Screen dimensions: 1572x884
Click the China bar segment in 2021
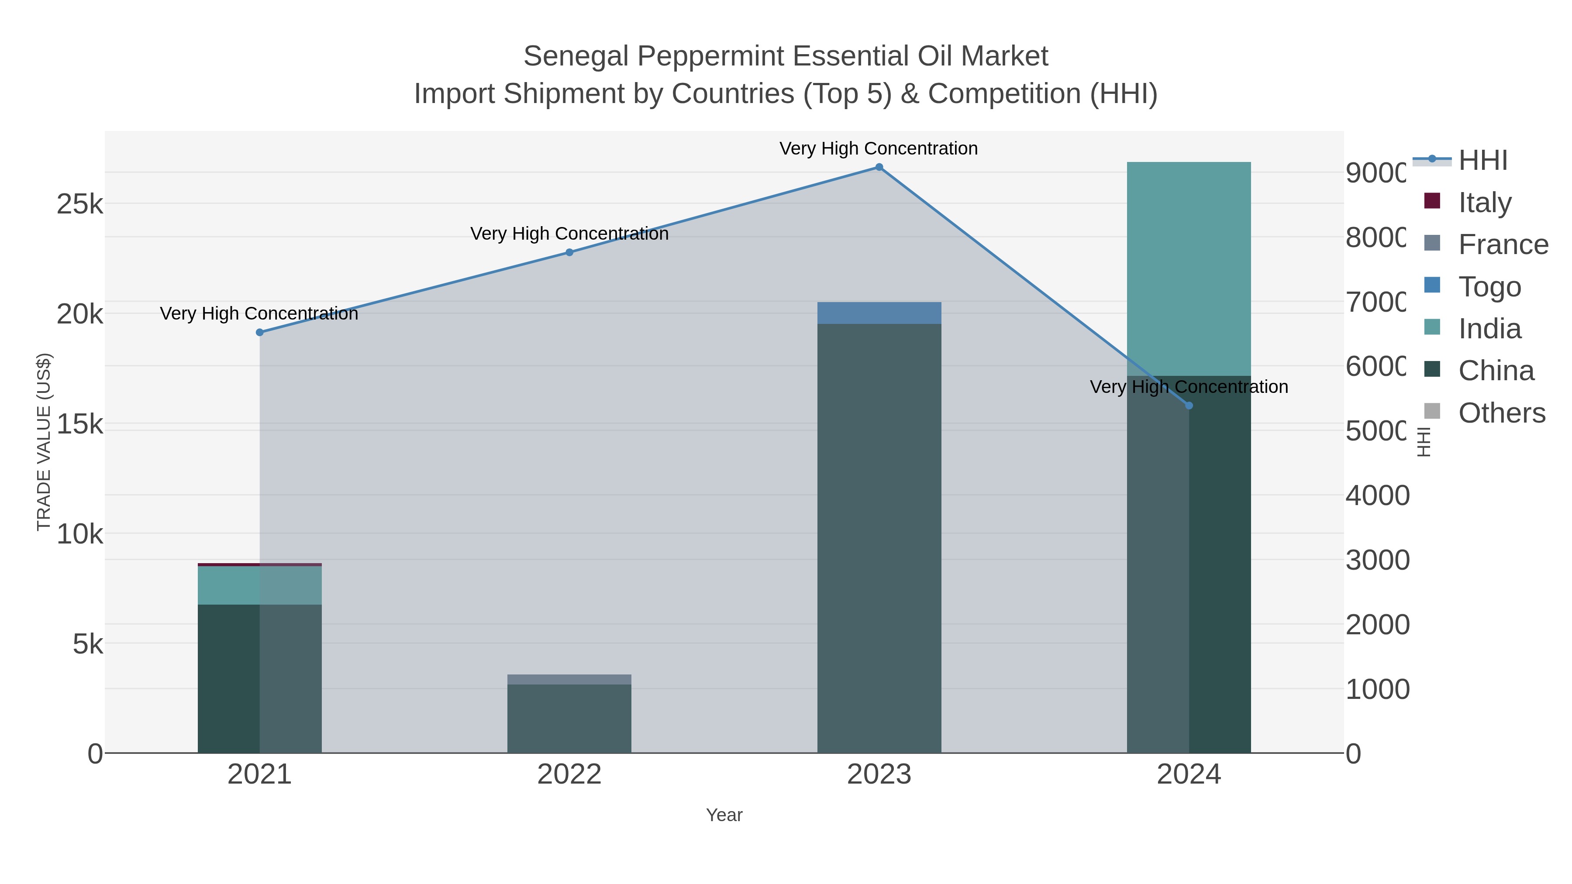[x=260, y=678]
